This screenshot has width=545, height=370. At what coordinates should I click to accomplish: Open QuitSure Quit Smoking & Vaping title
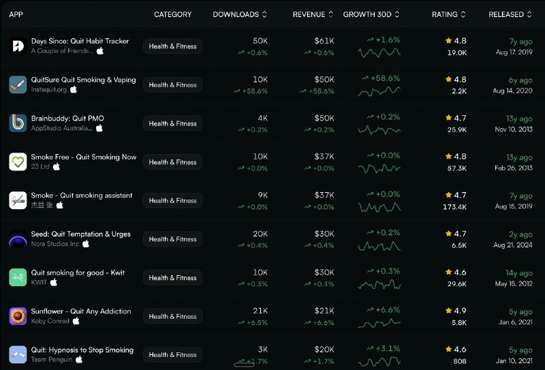click(x=83, y=80)
